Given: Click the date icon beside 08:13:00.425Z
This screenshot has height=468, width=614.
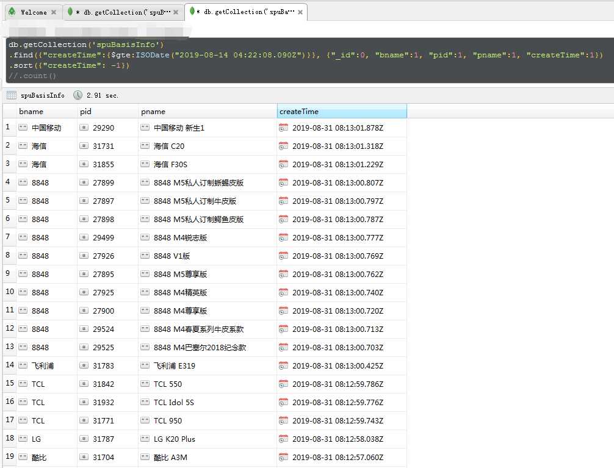Looking at the screenshot, I should (x=284, y=365).
